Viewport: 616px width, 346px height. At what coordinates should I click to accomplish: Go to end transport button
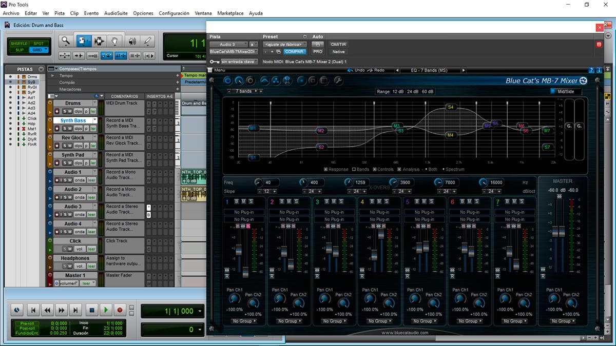[x=76, y=310]
